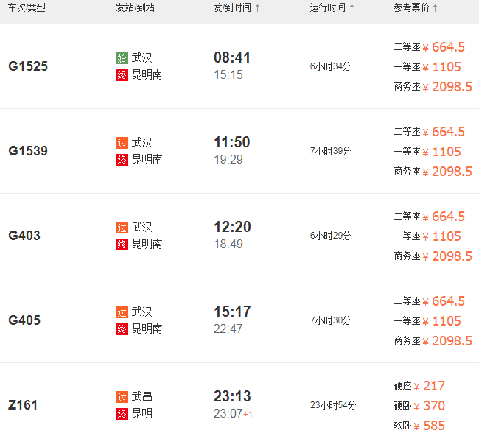The height and width of the screenshot is (439, 479).
Task: Click the red 终 terminal icon for G403
Action: tap(122, 245)
